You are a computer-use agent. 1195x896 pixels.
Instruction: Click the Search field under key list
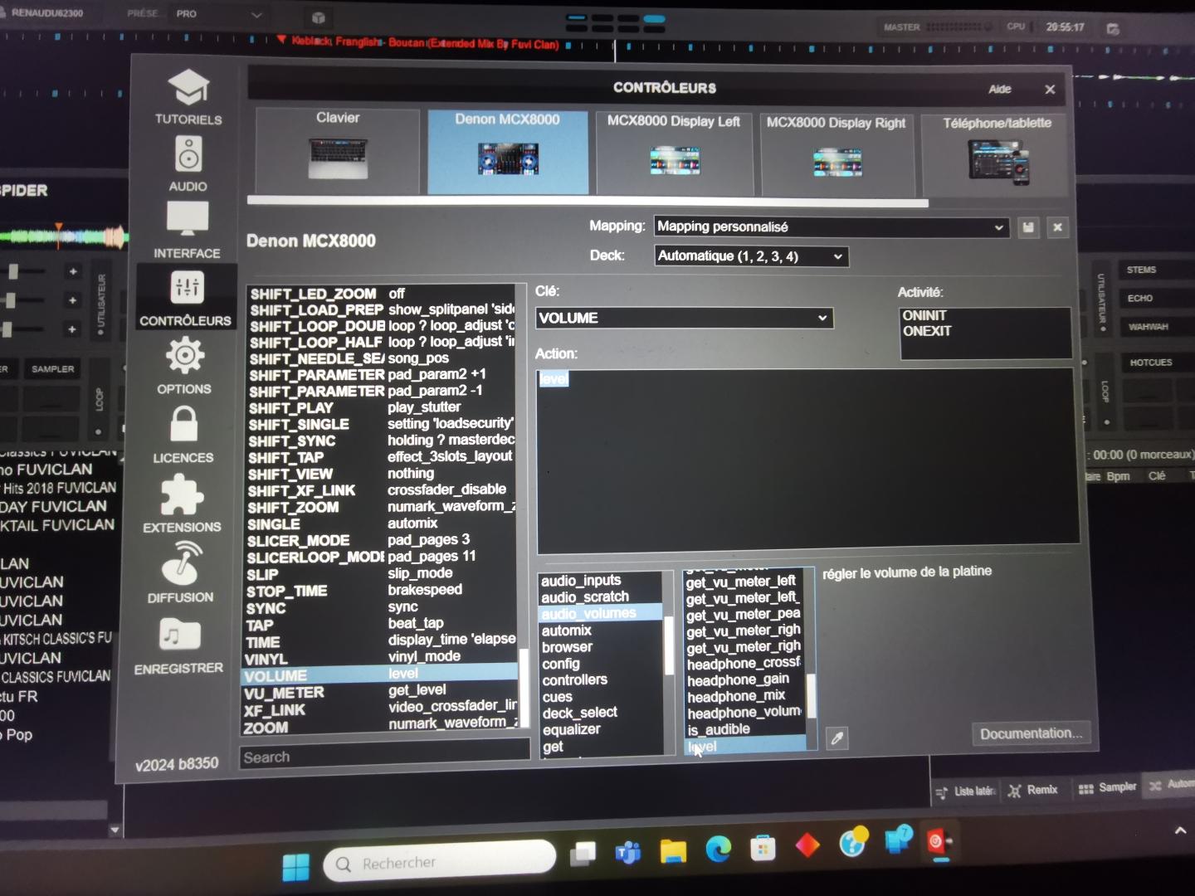pyautogui.click(x=384, y=757)
